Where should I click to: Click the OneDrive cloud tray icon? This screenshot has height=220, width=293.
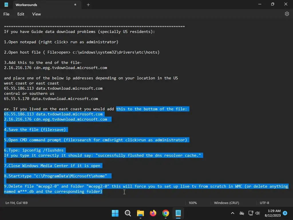(242, 213)
